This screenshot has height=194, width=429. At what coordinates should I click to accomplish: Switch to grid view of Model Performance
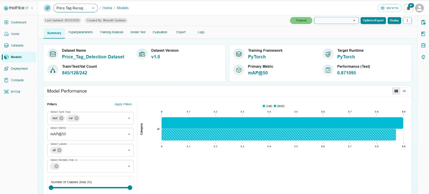(396, 91)
